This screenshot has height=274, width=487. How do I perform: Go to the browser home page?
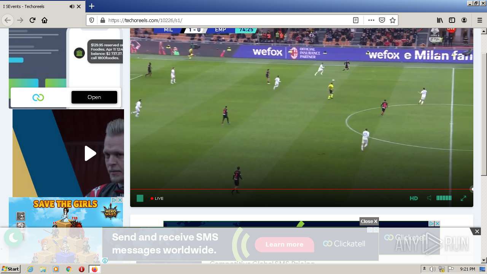(45, 20)
